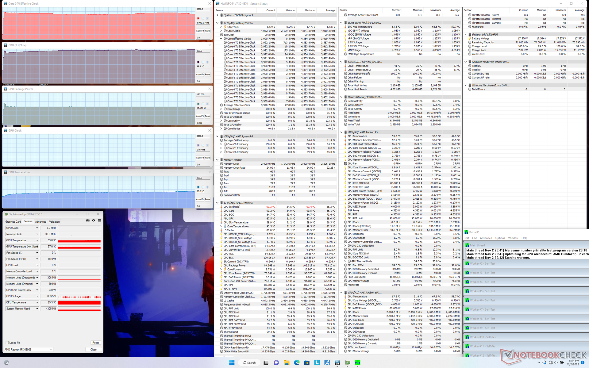Click Reset on CPU Package Power graph
The width and height of the screenshot is (589, 368).
(x=208, y=116)
